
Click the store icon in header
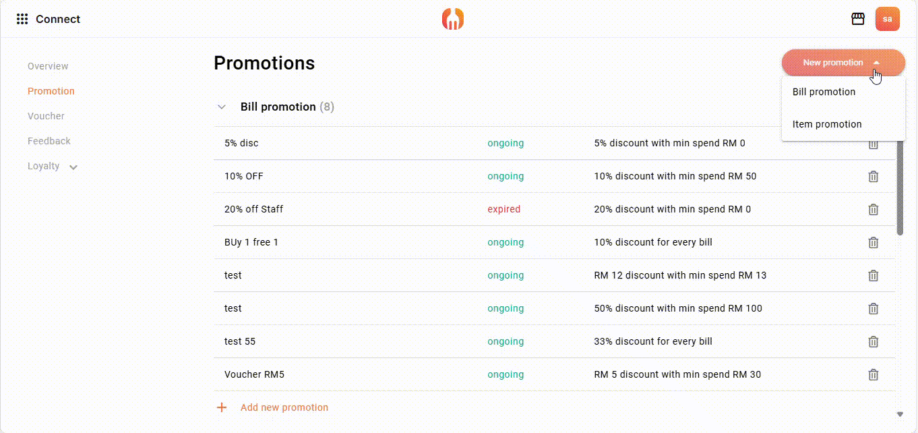pyautogui.click(x=858, y=19)
